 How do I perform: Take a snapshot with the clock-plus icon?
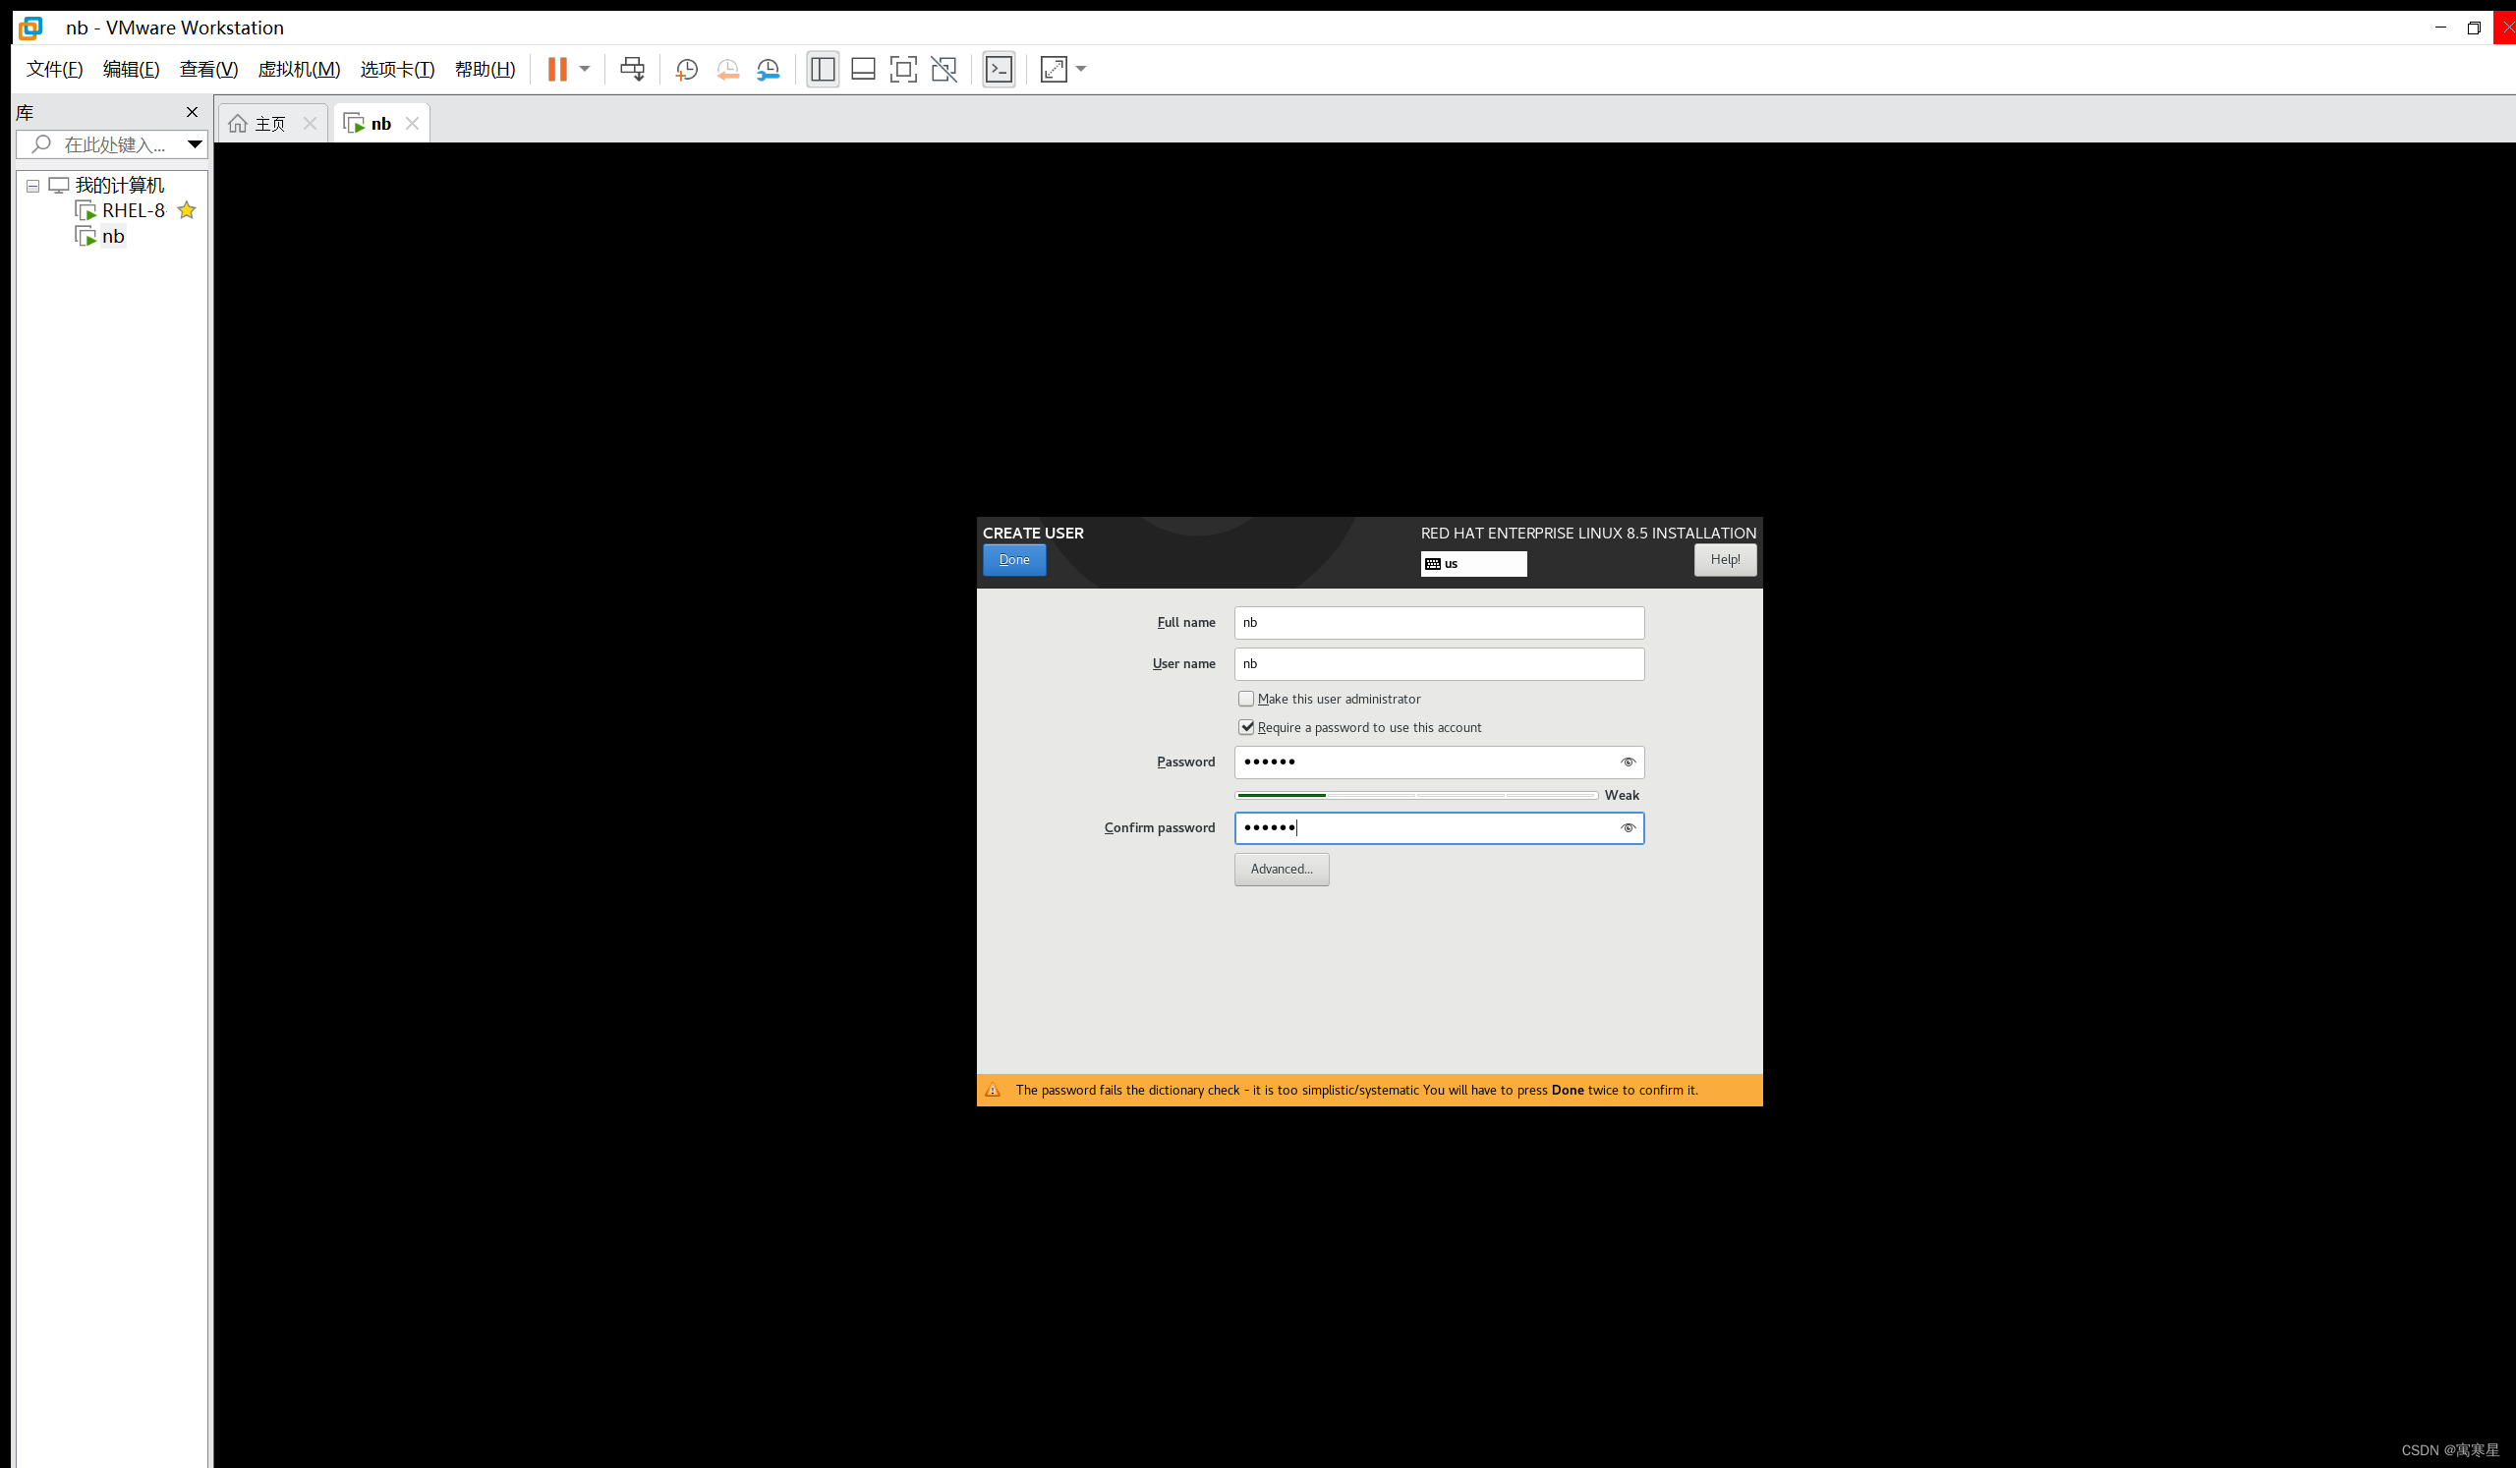686,69
